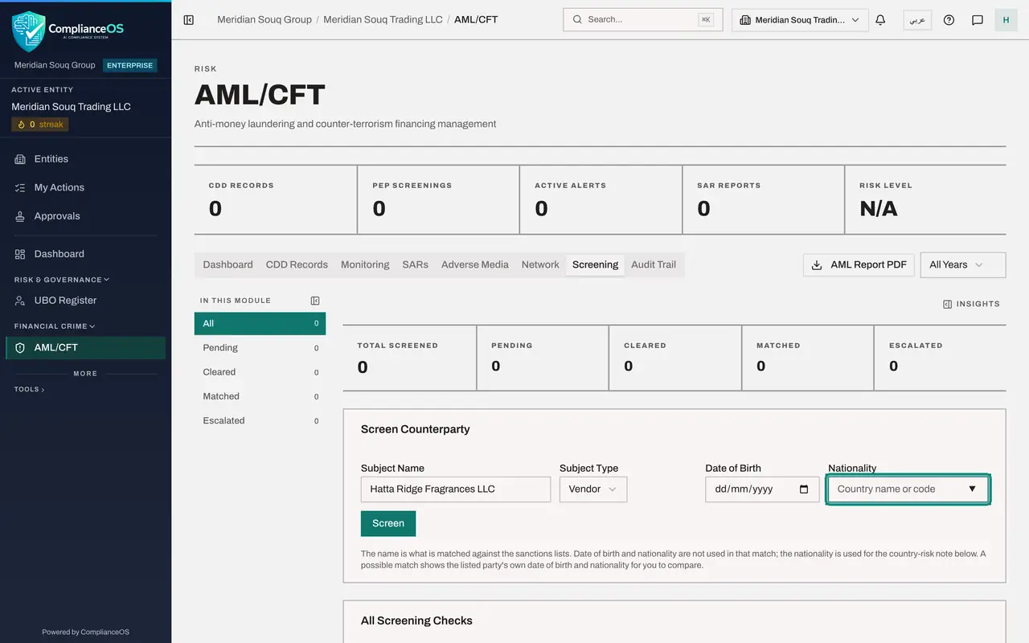Select the Screening tab
The width and height of the screenshot is (1029, 643).
click(x=595, y=264)
